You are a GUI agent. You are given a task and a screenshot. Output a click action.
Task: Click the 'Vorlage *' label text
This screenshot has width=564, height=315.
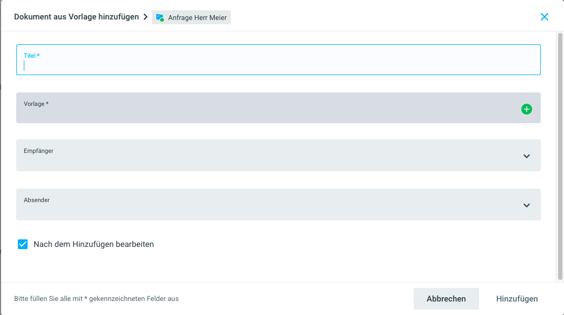[36, 103]
